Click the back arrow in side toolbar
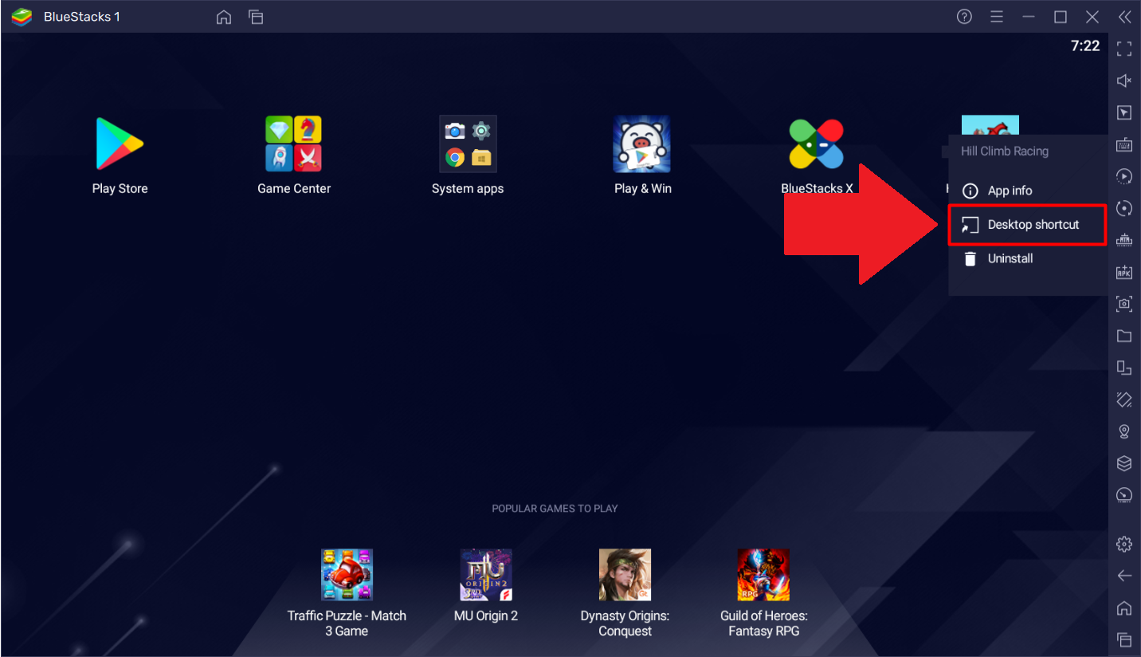Viewport: 1141px width, 657px height. click(1124, 576)
